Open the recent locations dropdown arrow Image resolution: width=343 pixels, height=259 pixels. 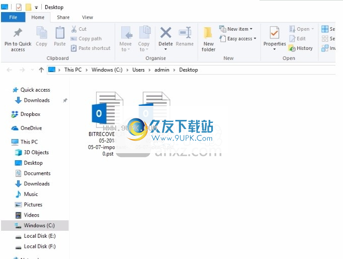point(32,70)
